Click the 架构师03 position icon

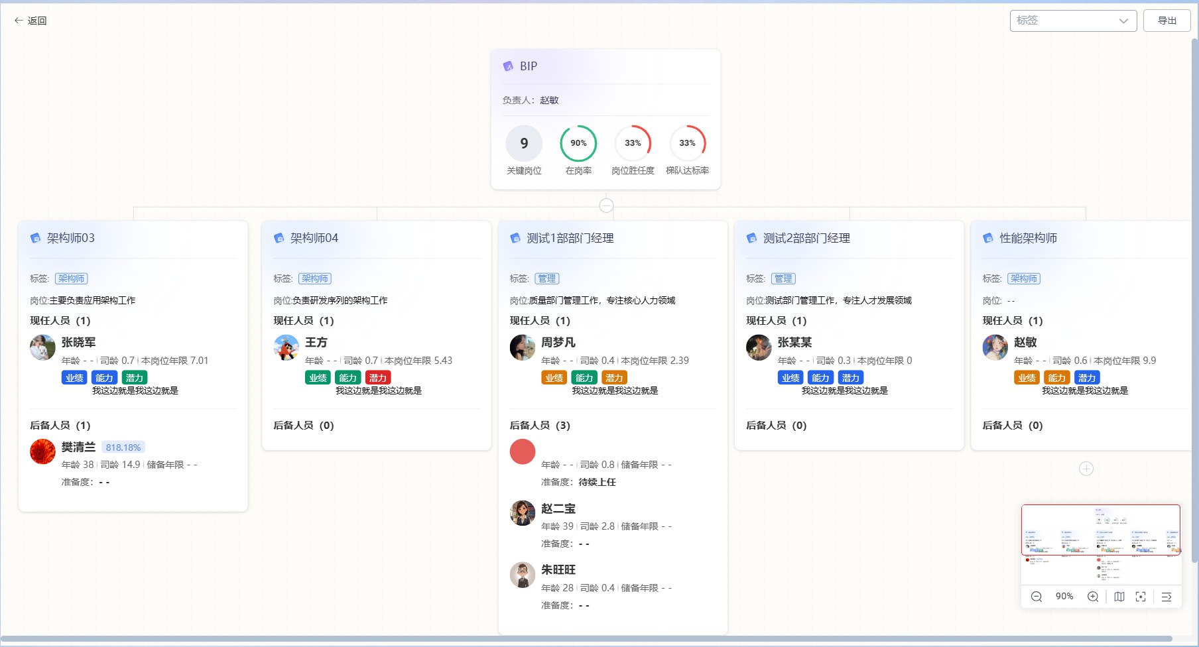(x=35, y=238)
